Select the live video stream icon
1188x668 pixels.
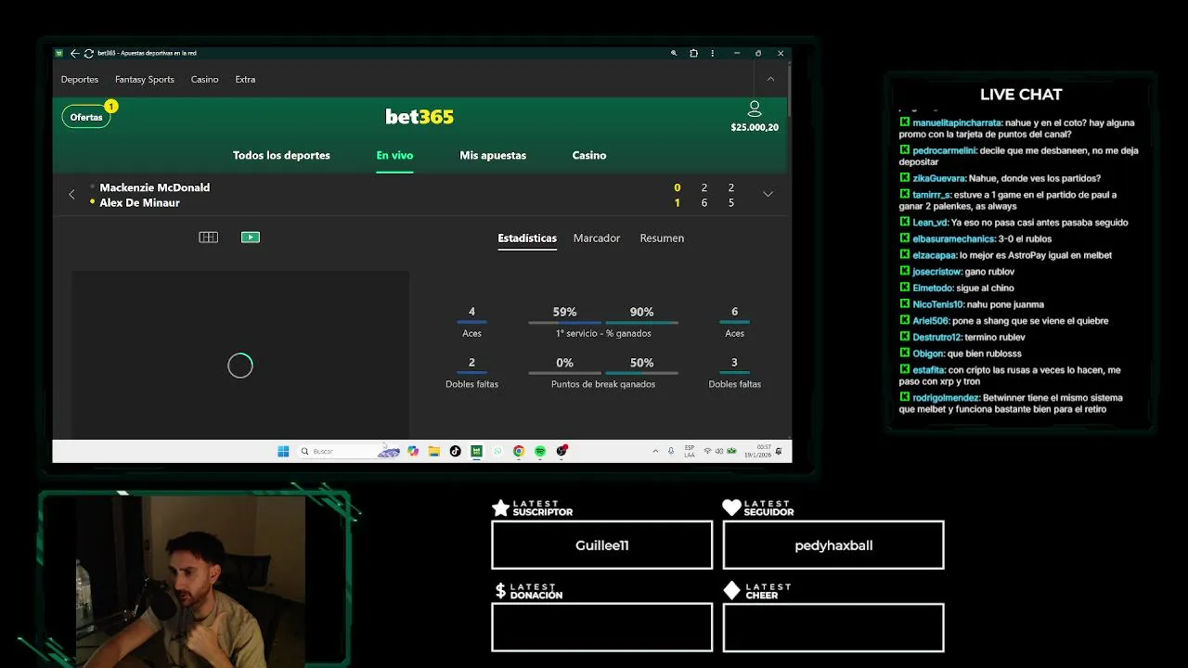pyautogui.click(x=251, y=238)
